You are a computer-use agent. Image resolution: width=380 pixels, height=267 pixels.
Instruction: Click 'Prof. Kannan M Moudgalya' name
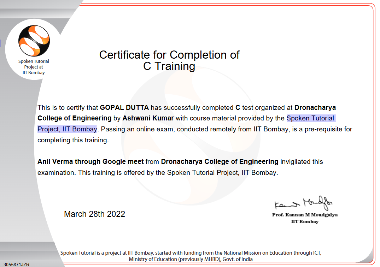[x=305, y=215]
